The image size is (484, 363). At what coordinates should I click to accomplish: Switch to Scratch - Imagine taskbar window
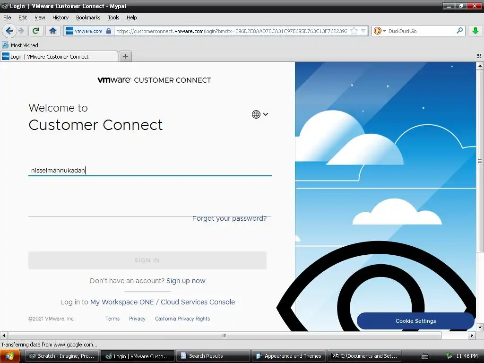[x=62, y=356]
